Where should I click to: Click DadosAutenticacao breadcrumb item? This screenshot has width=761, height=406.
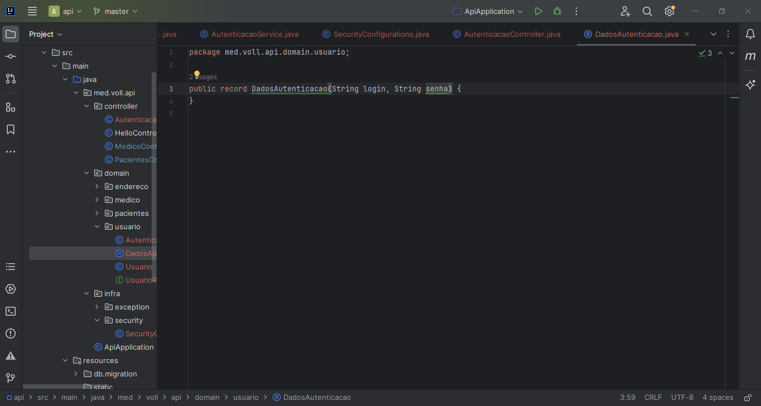click(x=312, y=398)
